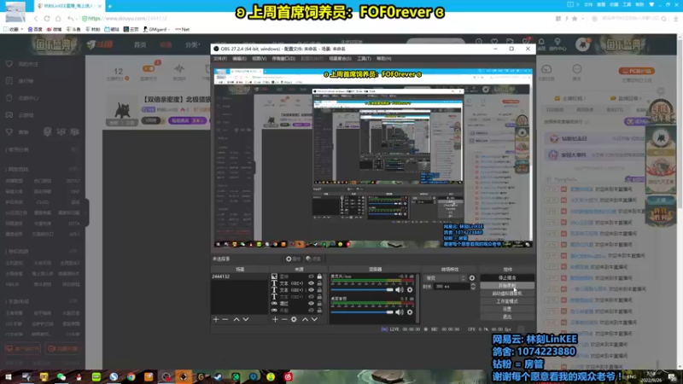Toggle visibility eye of top image source
This screenshot has height=384, width=683.
click(311, 276)
